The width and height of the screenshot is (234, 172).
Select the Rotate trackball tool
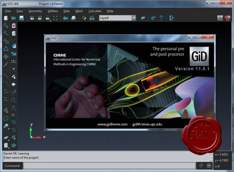6,57
